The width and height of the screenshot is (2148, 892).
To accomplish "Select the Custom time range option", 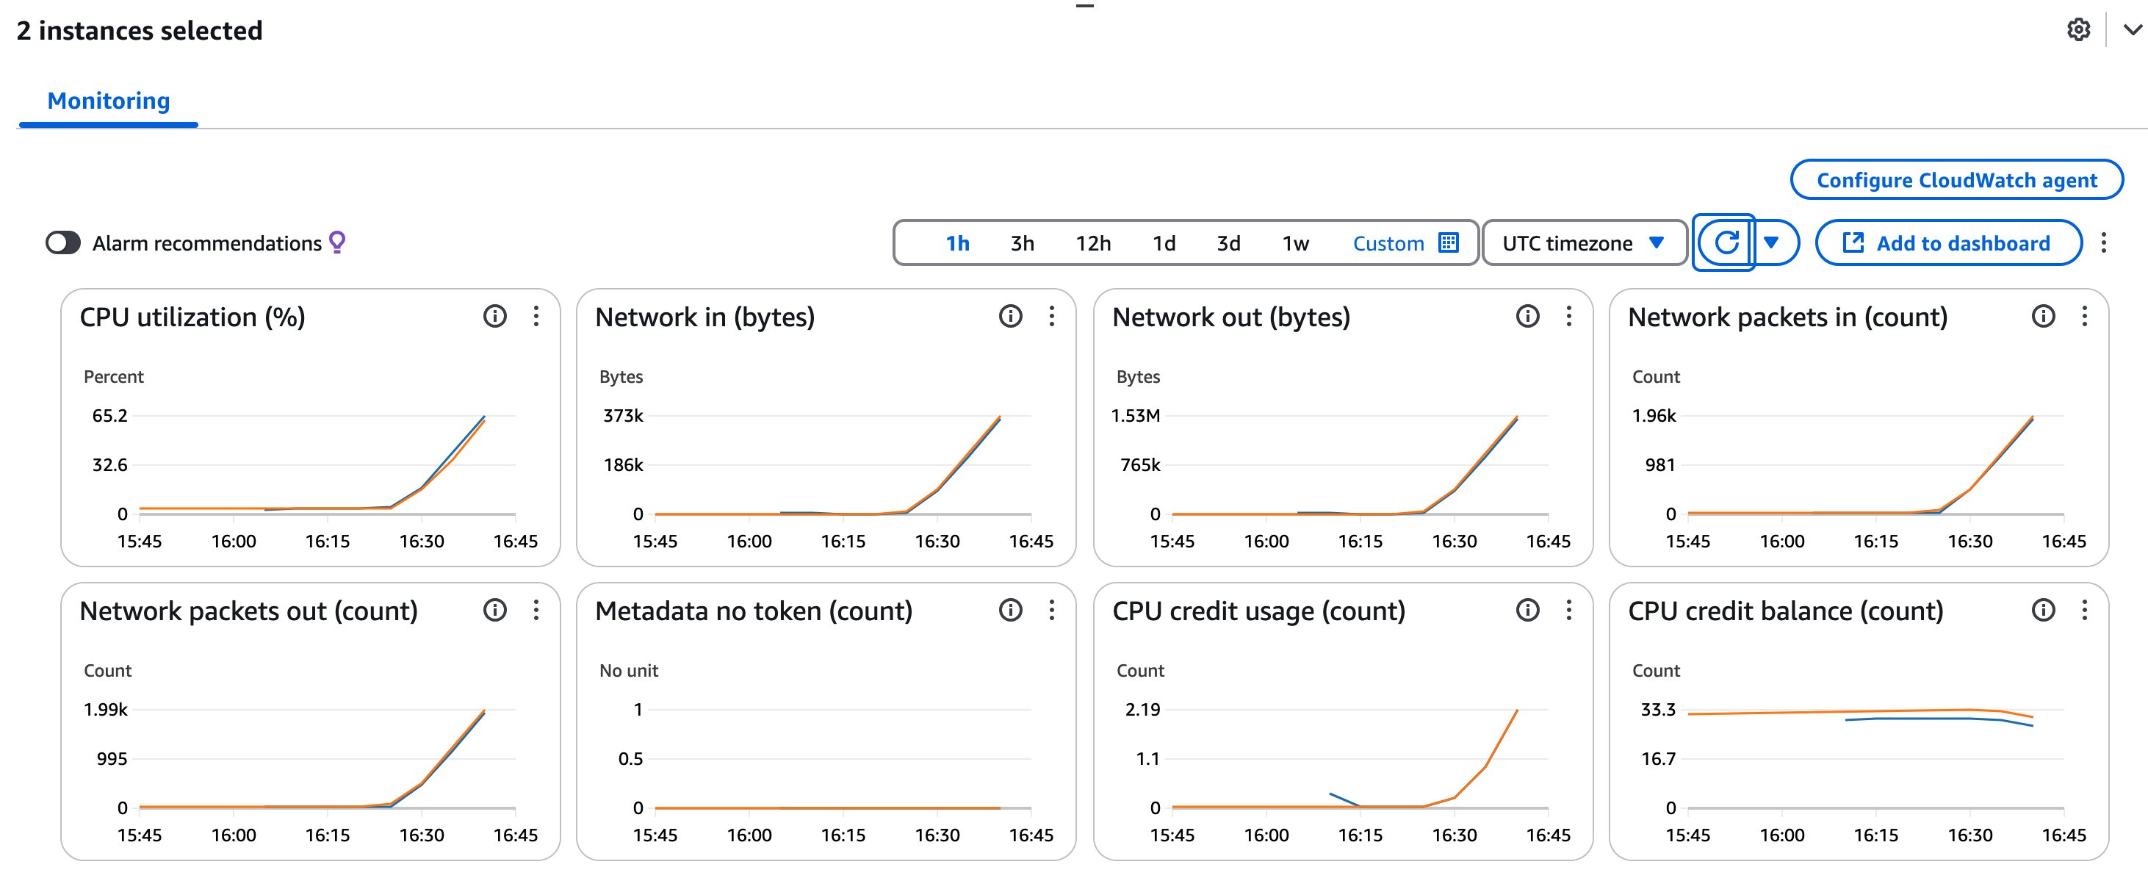I will coord(1388,242).
